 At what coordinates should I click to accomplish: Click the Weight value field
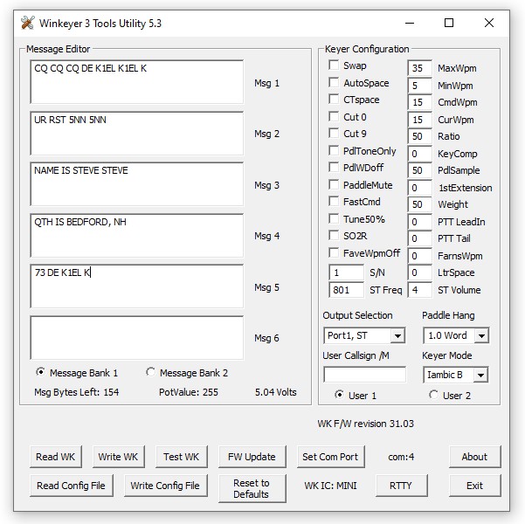(x=420, y=204)
